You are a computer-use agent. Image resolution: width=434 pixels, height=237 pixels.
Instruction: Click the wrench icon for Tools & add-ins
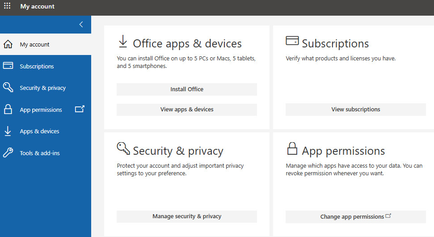point(8,152)
